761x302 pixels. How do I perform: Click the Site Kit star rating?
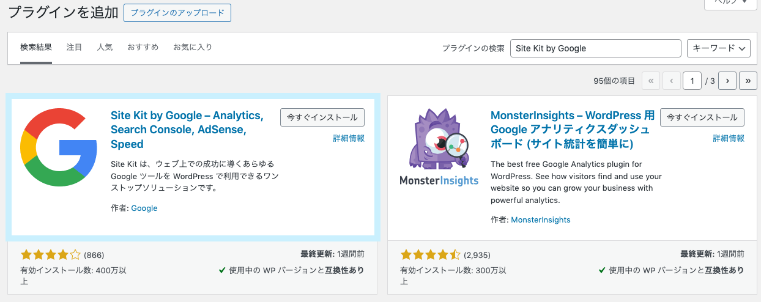click(50, 254)
